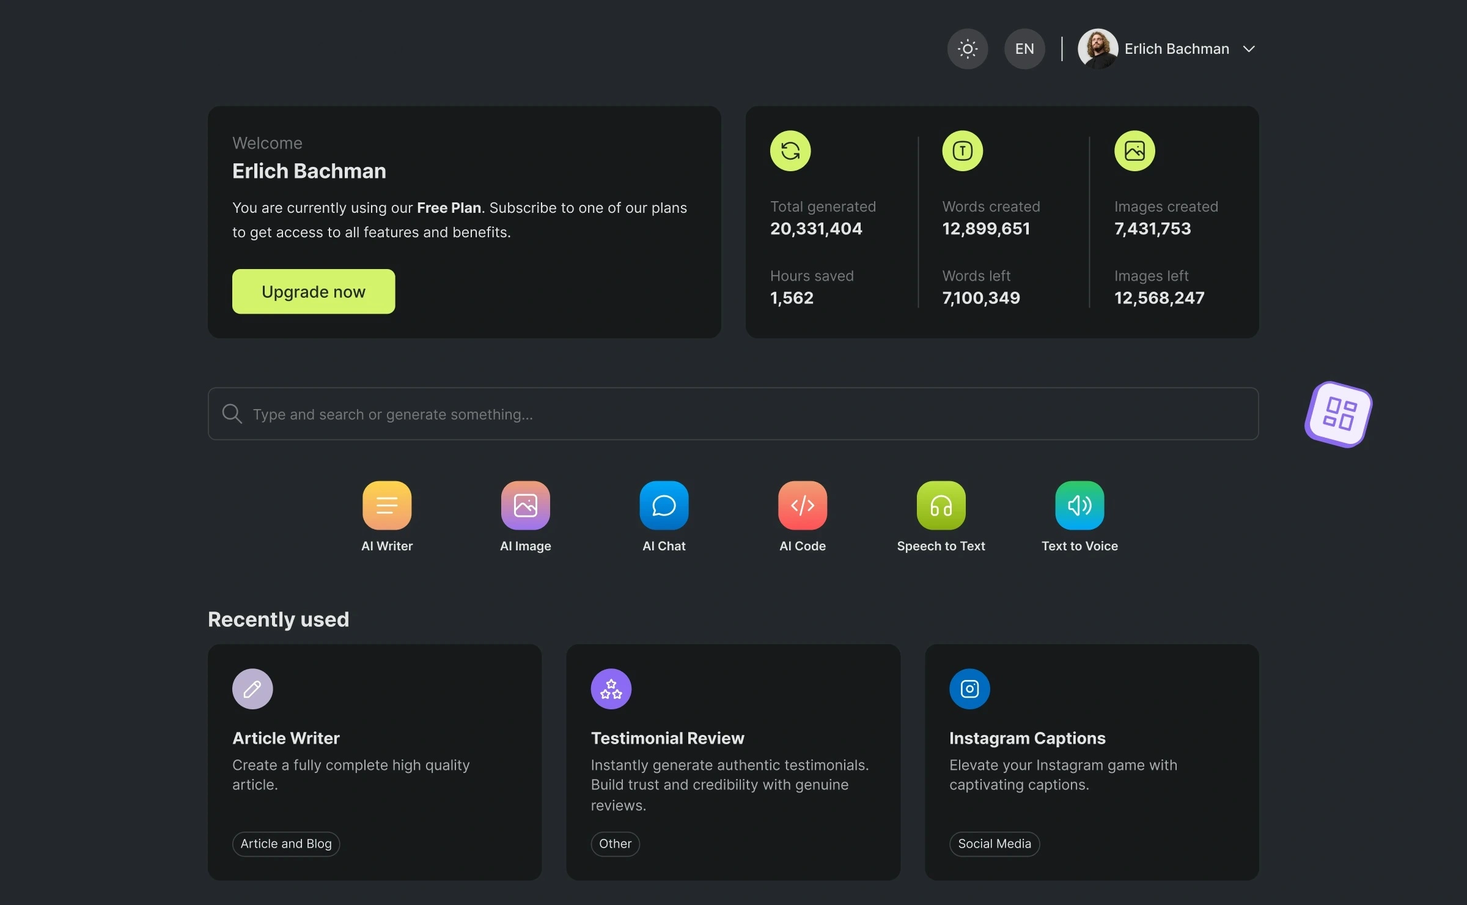Screen dimensions: 1467x905
Task: Select the AI Chat tool icon
Action: 663,504
